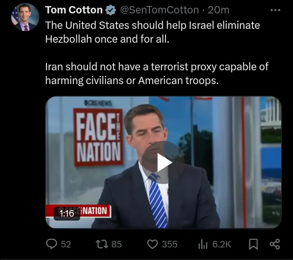The image size is (293, 260).
Task: Click the 1:16 video duration badge
Action: [x=67, y=213]
